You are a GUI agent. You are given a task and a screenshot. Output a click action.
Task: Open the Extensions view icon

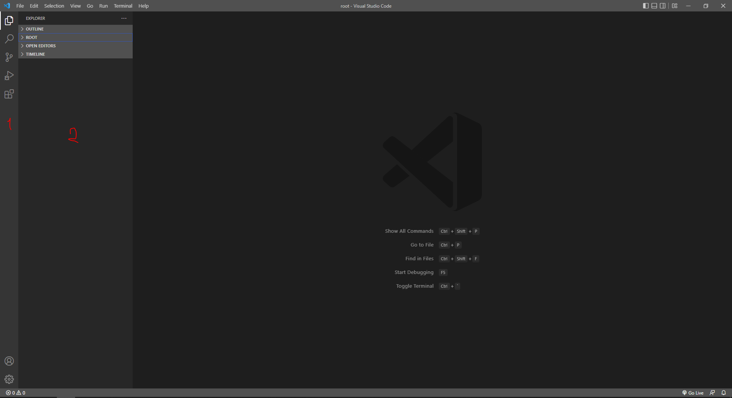pyautogui.click(x=9, y=94)
